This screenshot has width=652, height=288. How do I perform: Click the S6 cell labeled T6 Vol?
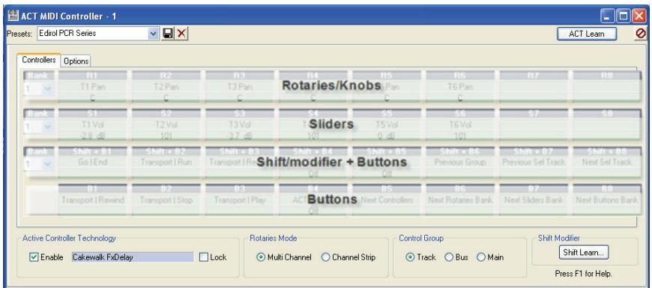pyautogui.click(x=460, y=124)
